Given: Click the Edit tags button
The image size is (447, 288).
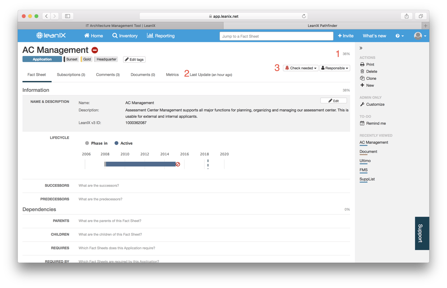Looking at the screenshot, I should [x=134, y=59].
